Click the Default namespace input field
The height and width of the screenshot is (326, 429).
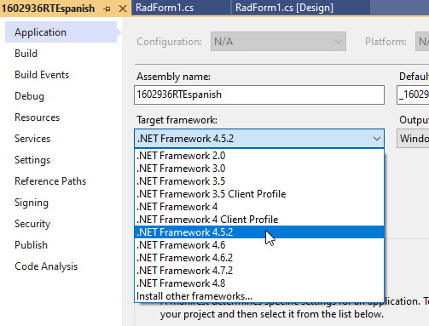point(413,94)
